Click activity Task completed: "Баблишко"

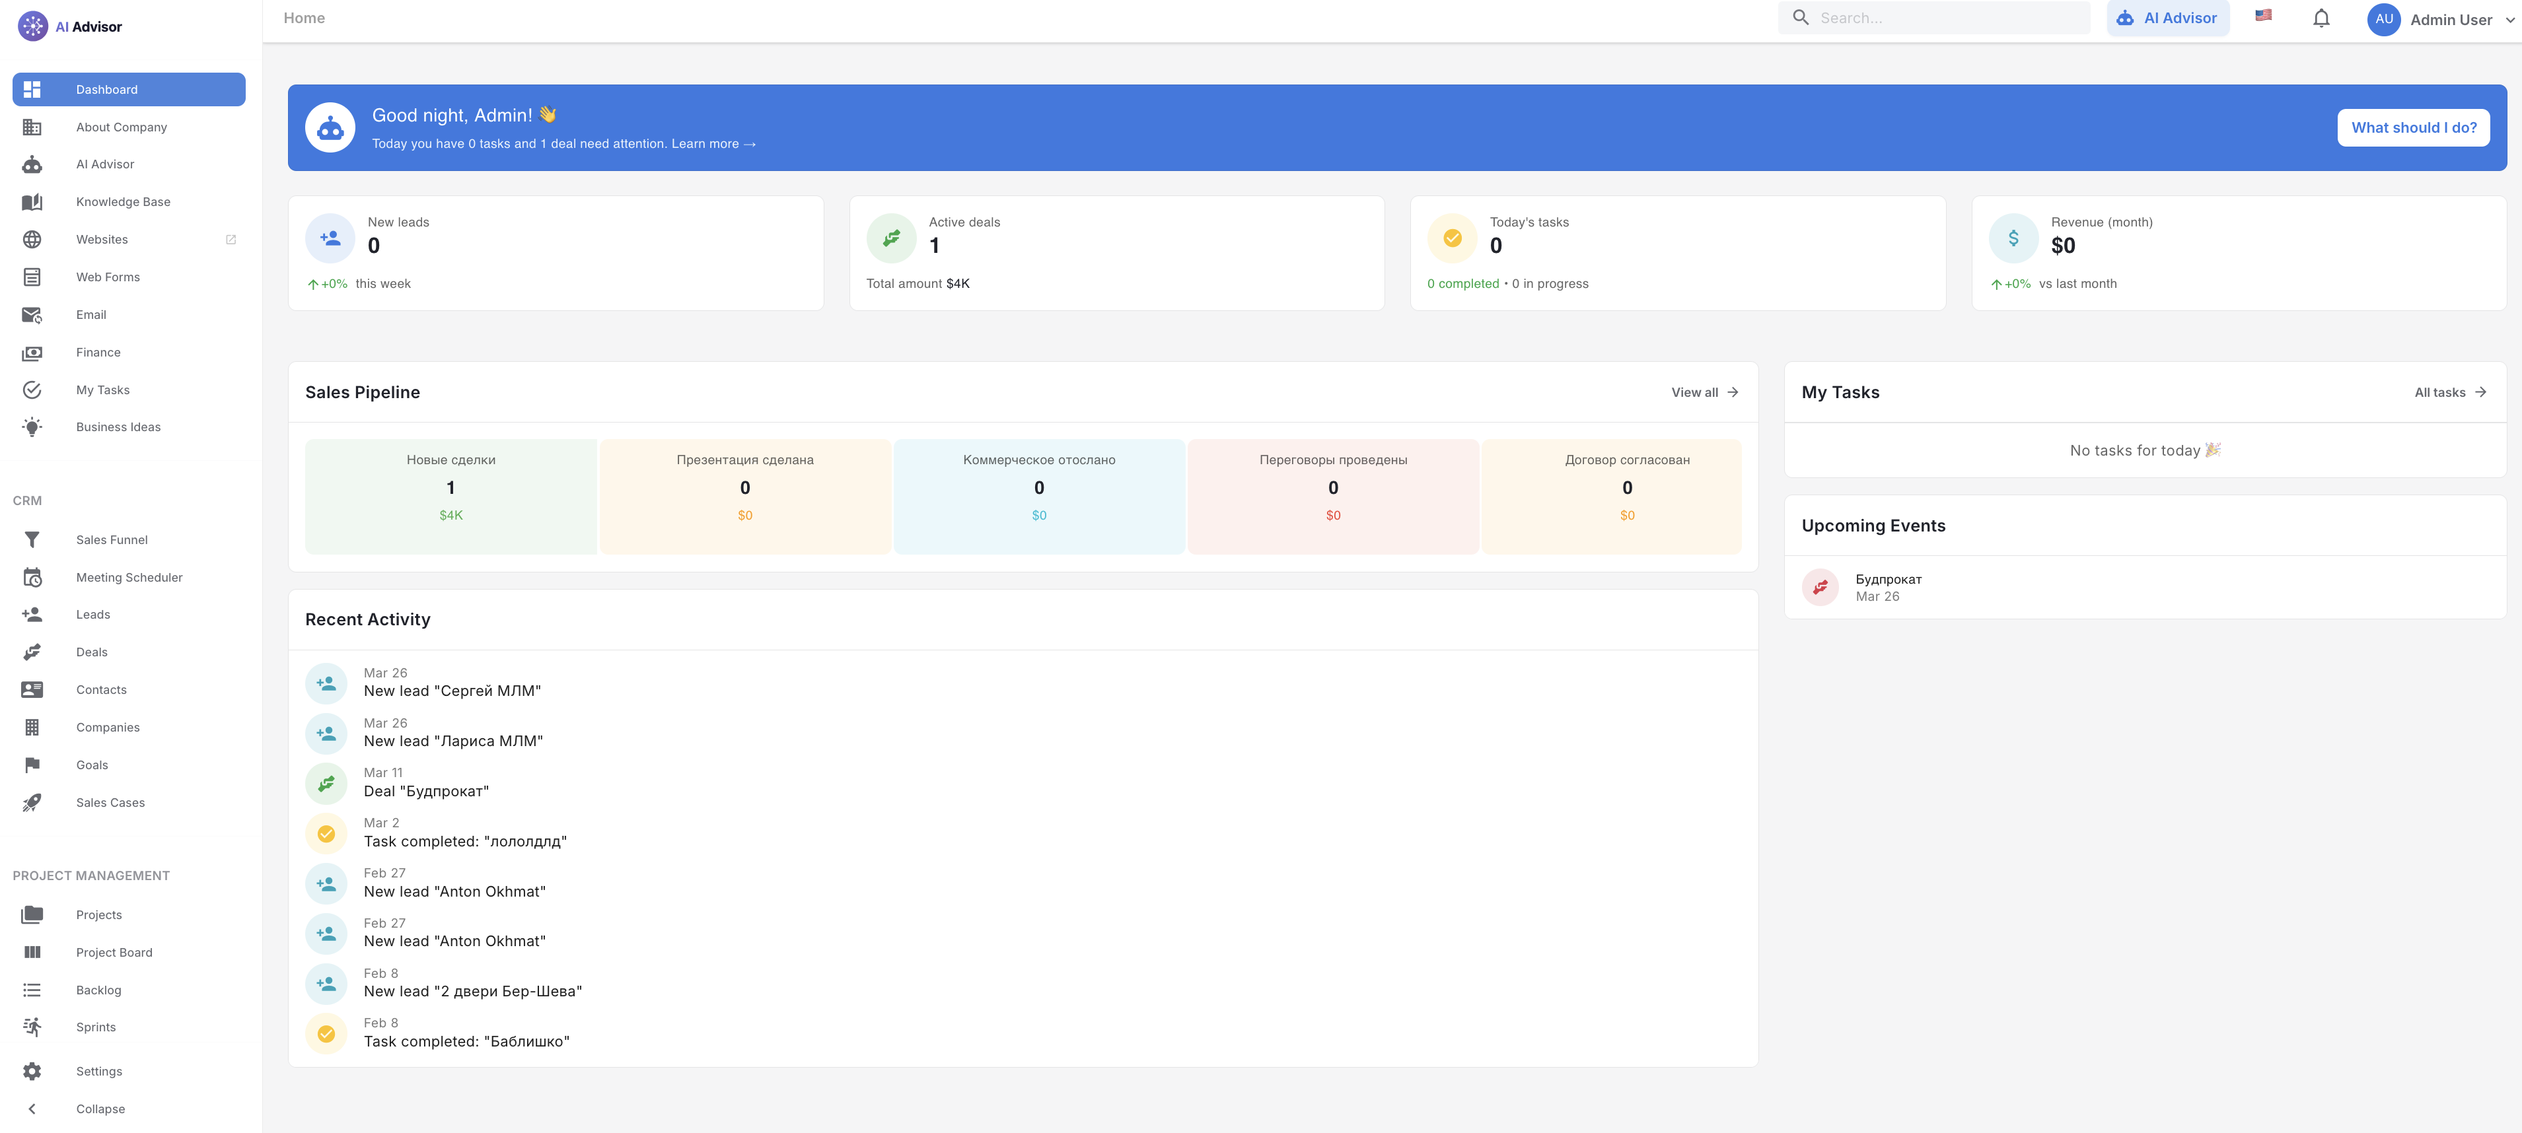pos(467,1041)
